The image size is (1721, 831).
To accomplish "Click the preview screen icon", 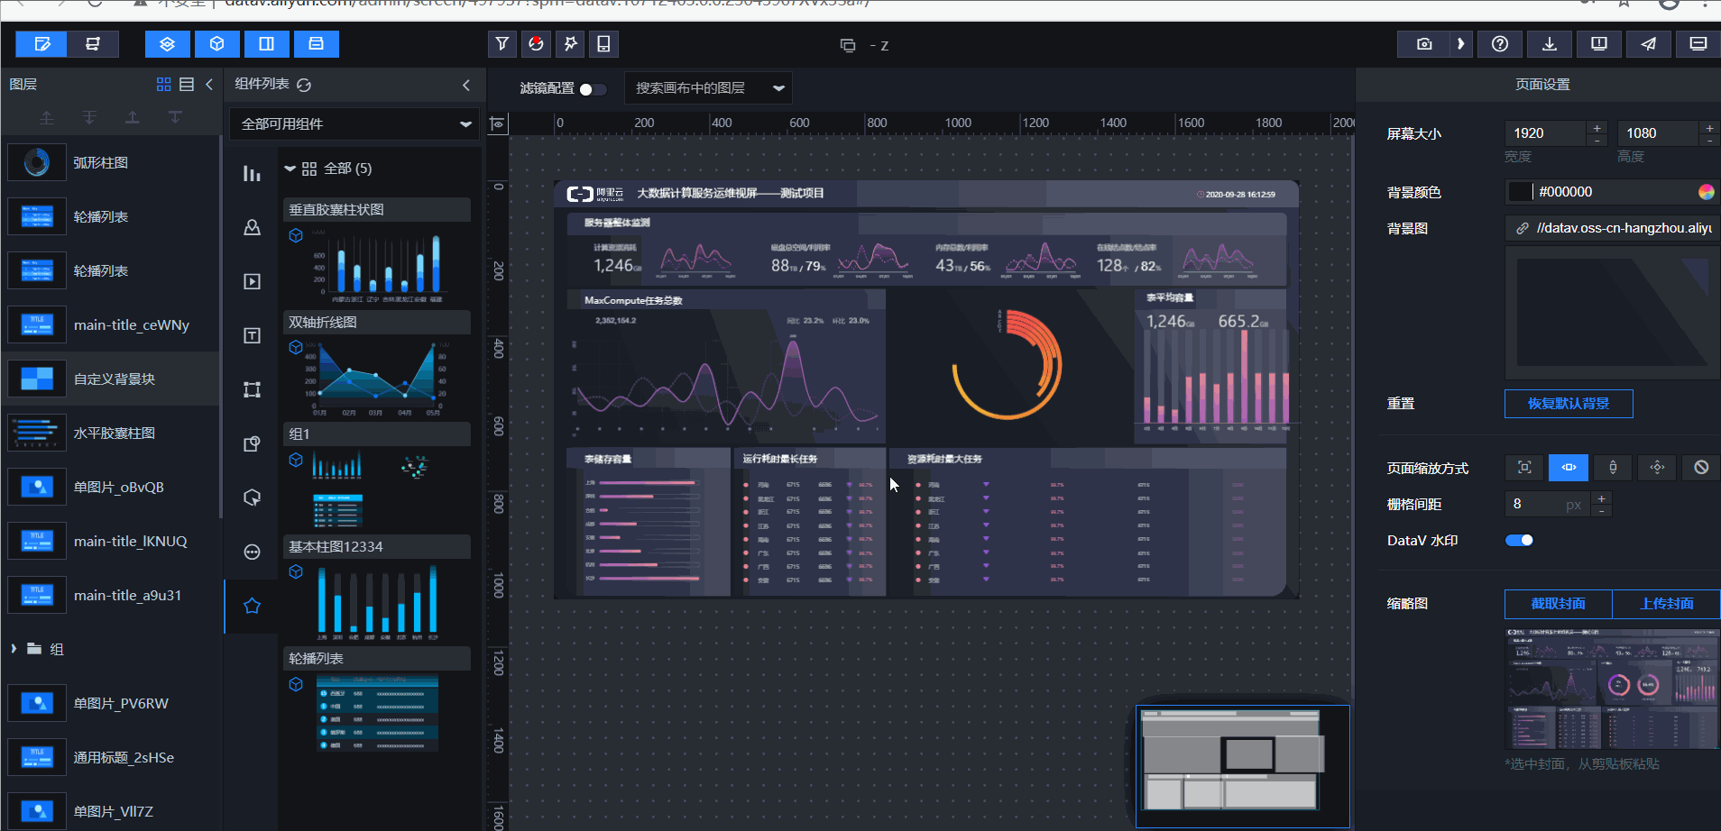I will [x=1698, y=43].
